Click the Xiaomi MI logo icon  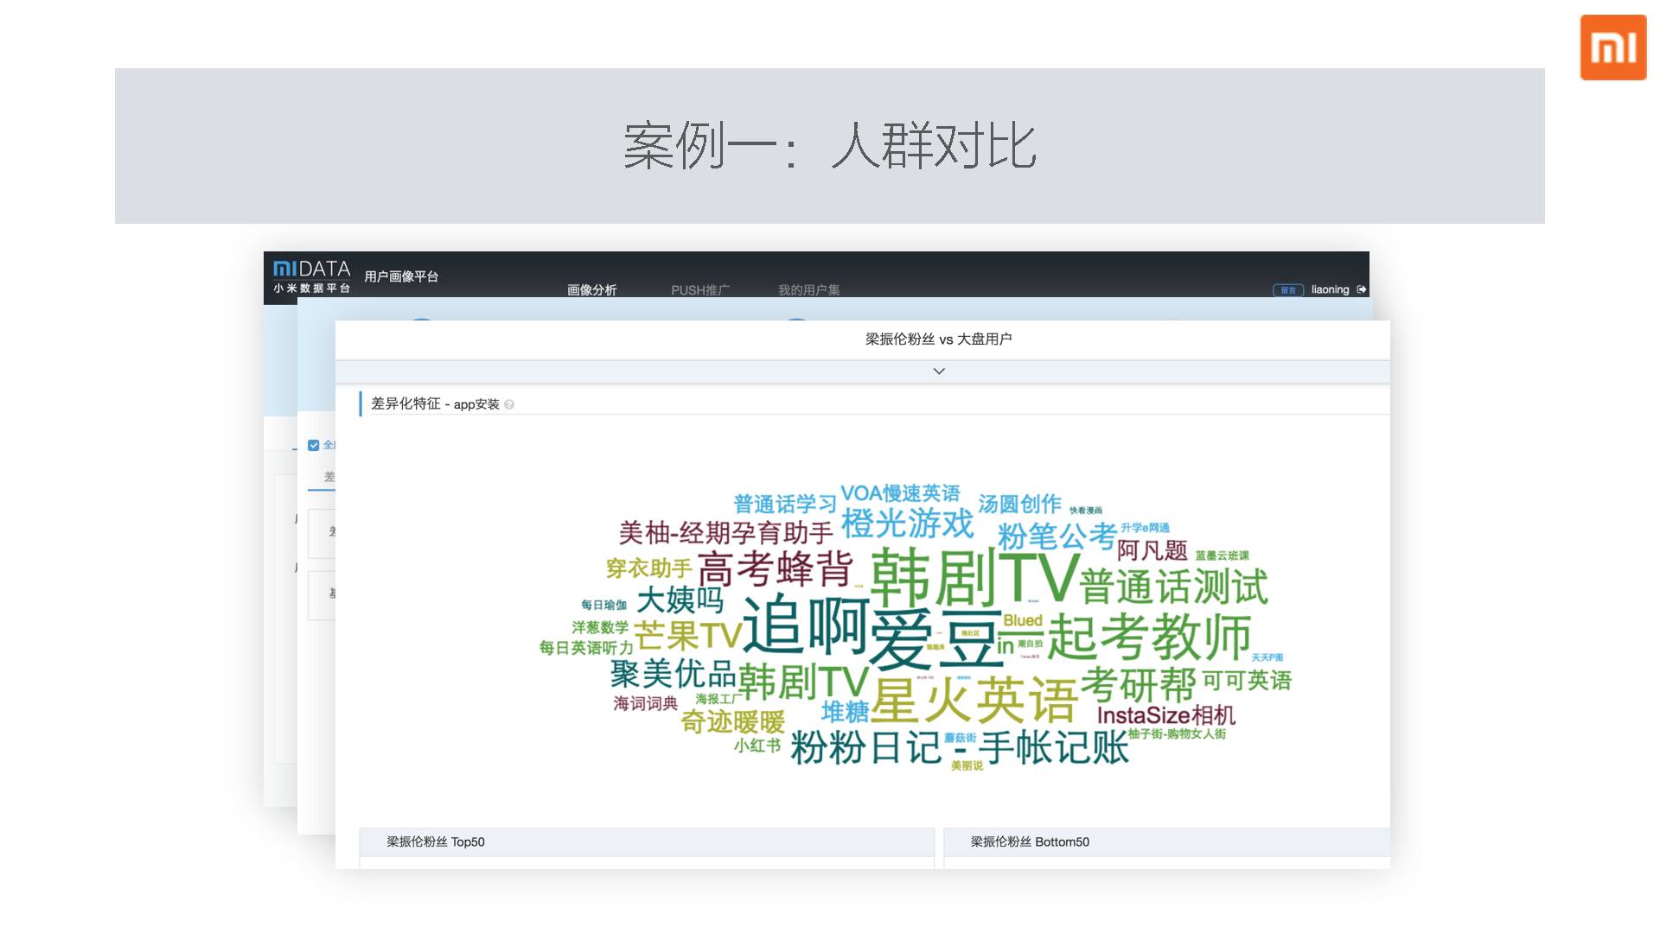click(1612, 48)
